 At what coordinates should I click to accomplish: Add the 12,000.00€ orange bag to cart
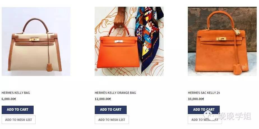coord(111,110)
